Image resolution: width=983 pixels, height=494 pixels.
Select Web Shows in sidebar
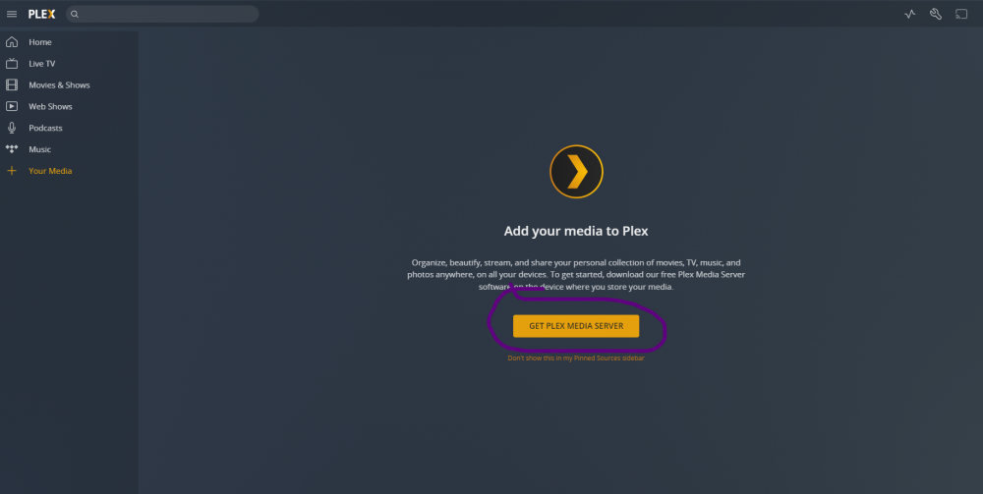51,106
